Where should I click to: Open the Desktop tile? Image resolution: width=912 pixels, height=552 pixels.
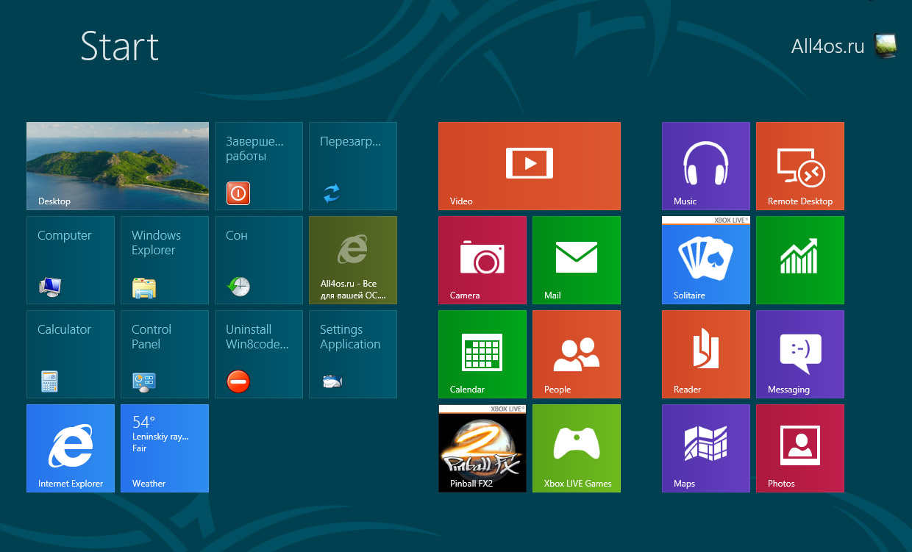[118, 166]
